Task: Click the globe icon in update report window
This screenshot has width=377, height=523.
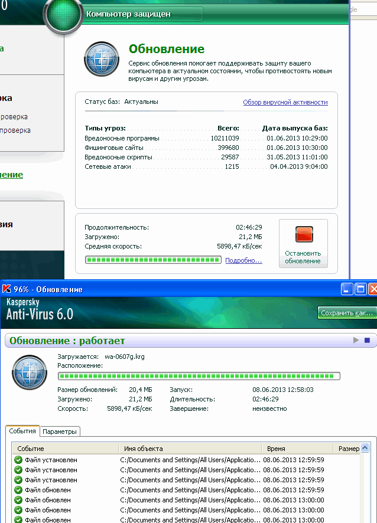Action: (x=30, y=372)
